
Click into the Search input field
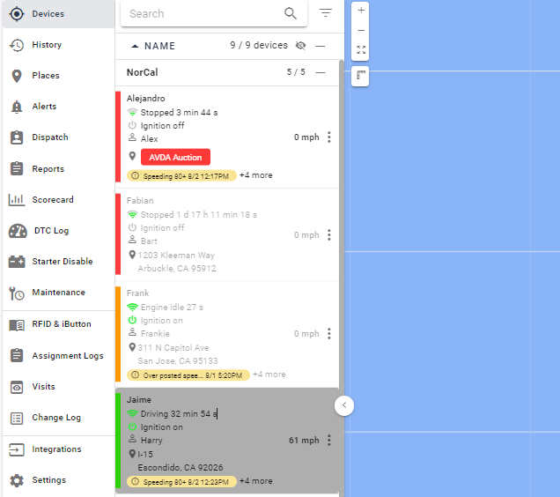coord(203,13)
